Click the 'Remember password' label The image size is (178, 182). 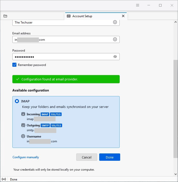(x=32, y=65)
